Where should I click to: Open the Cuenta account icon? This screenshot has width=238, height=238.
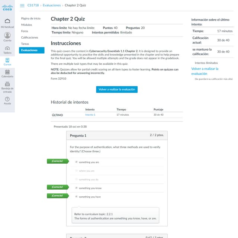(x=7, y=35)
